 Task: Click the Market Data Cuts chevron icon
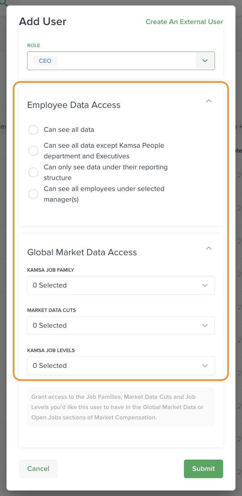point(205,326)
